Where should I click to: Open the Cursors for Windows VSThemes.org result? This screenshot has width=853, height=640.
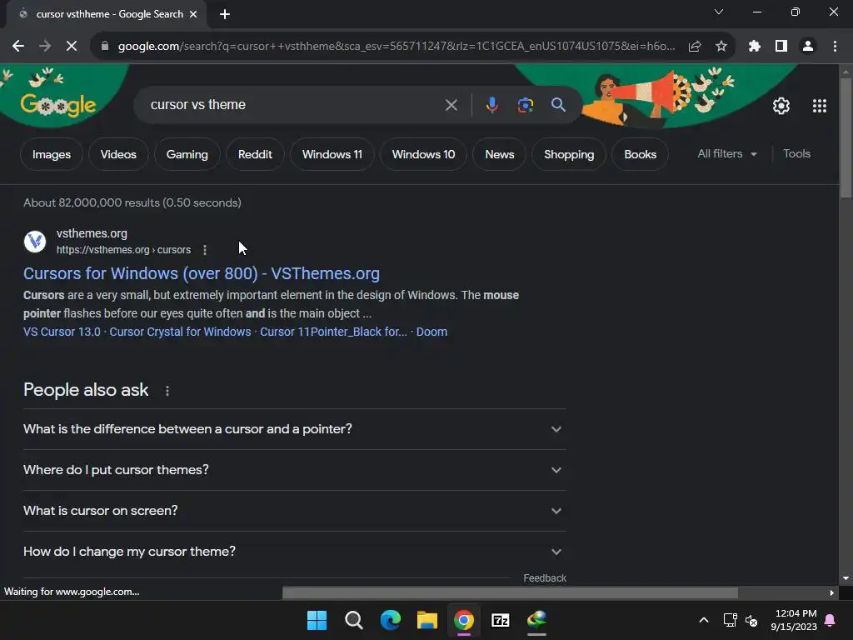click(202, 273)
